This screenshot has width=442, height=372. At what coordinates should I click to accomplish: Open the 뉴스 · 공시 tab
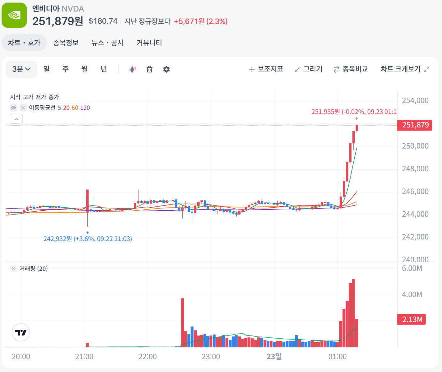click(107, 43)
